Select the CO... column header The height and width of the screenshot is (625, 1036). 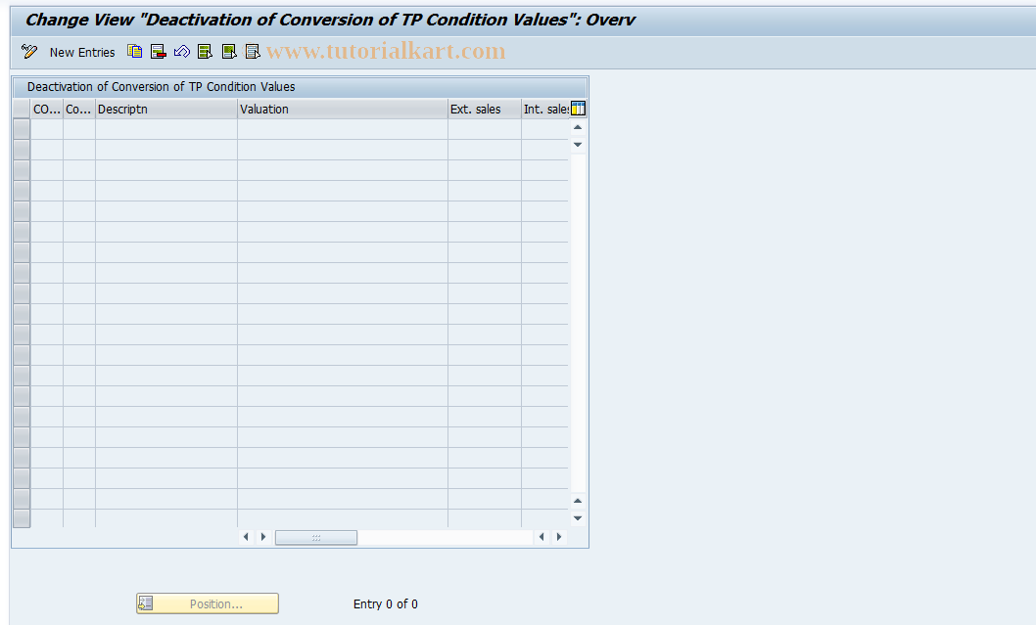[x=47, y=109]
